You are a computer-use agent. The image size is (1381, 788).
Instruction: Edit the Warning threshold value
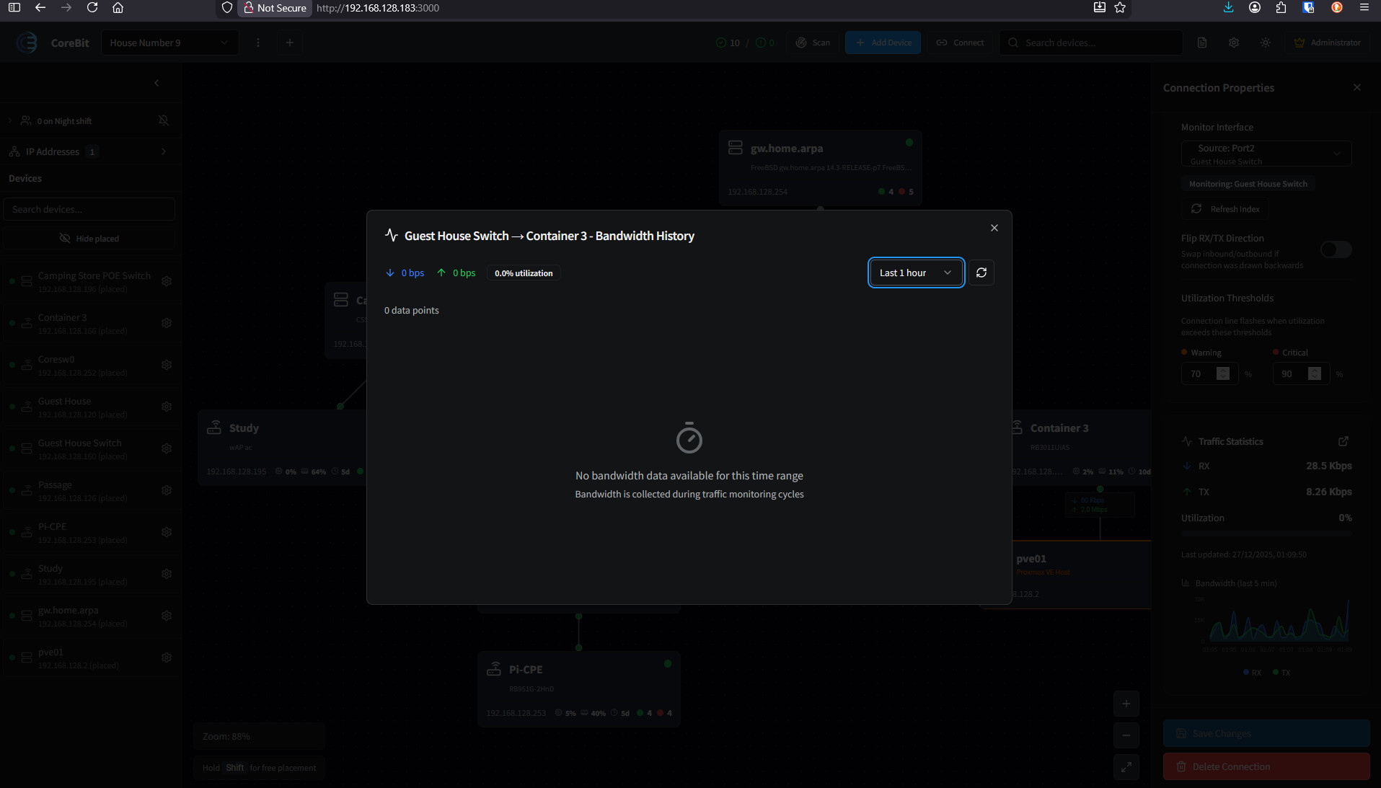pyautogui.click(x=1209, y=373)
